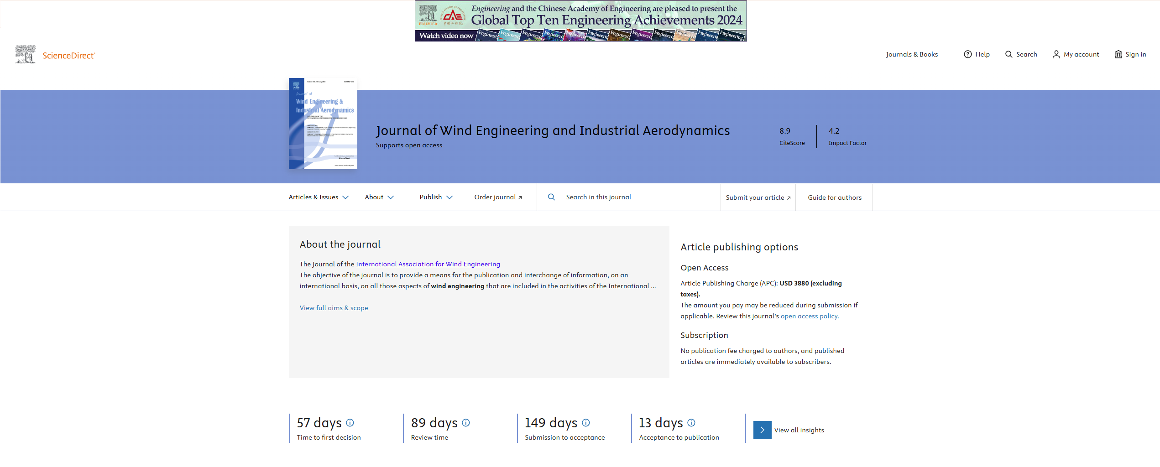Click the My account person icon
Image resolution: width=1160 pixels, height=467 pixels.
tap(1056, 54)
